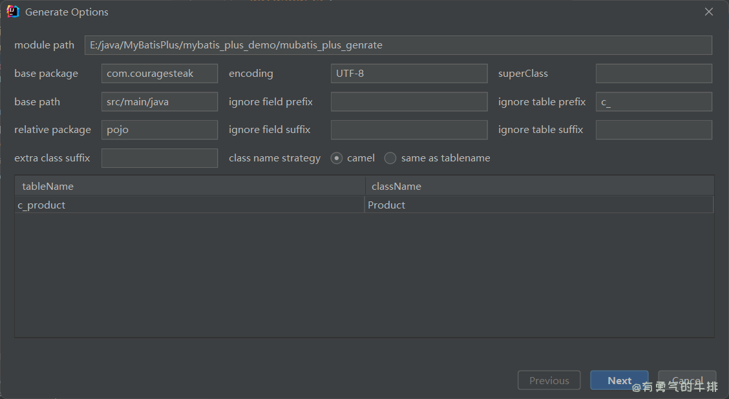
Task: Click the IntelliJ logo icon in title bar
Action: (12, 12)
